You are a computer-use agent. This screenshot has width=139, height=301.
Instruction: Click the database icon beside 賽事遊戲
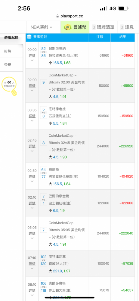(29, 37)
